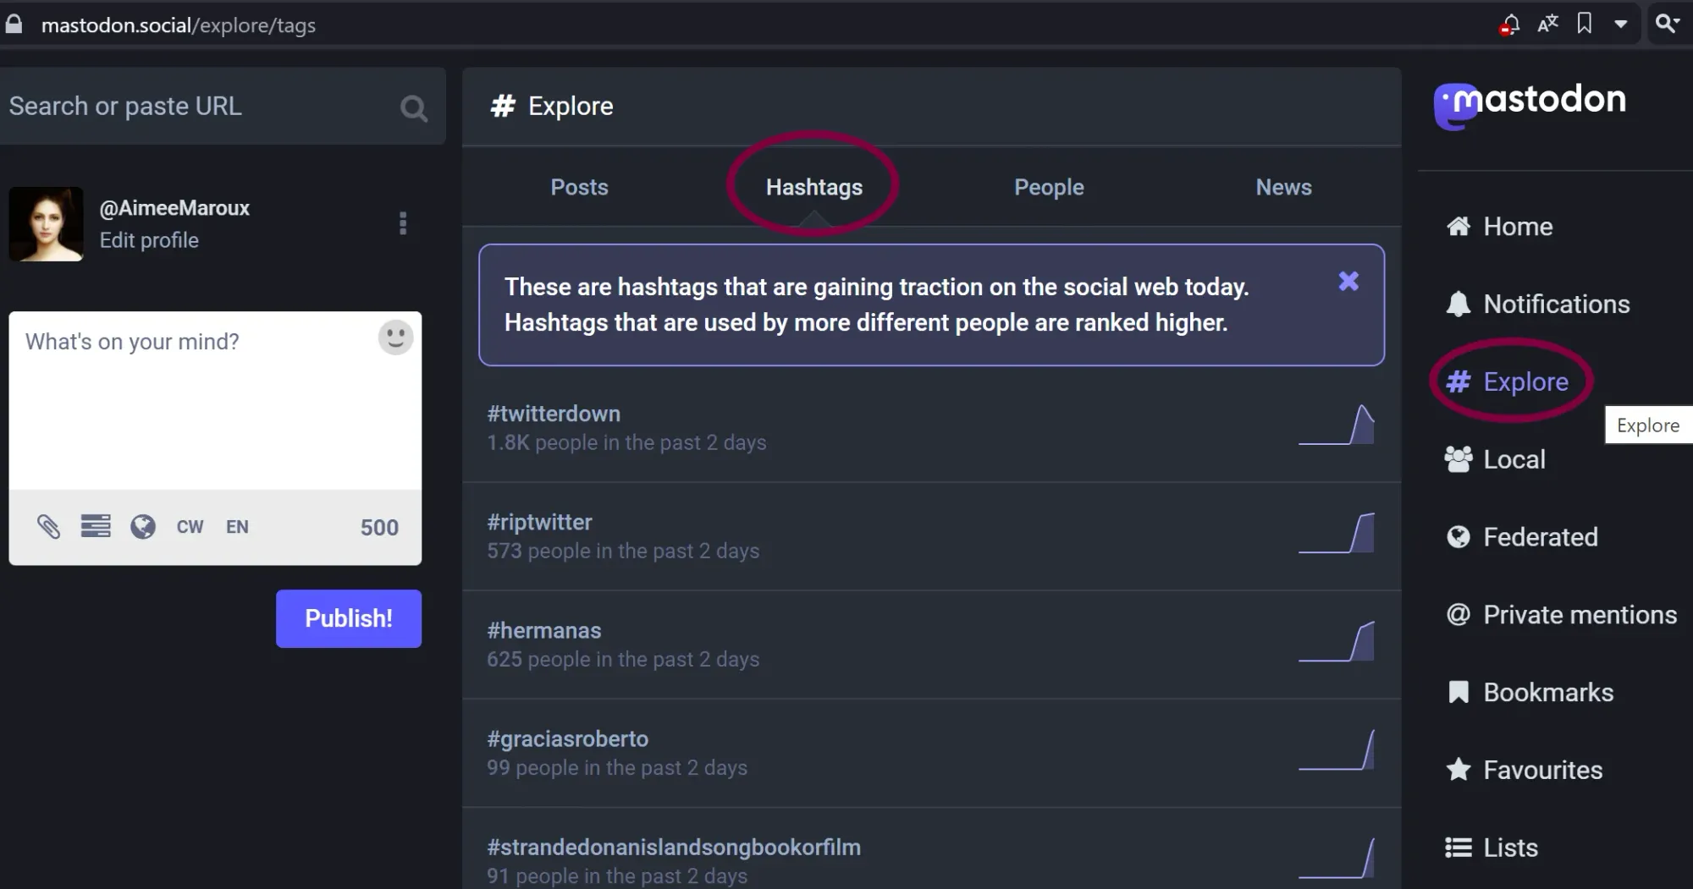Open the Federated timeline

pyautogui.click(x=1522, y=537)
